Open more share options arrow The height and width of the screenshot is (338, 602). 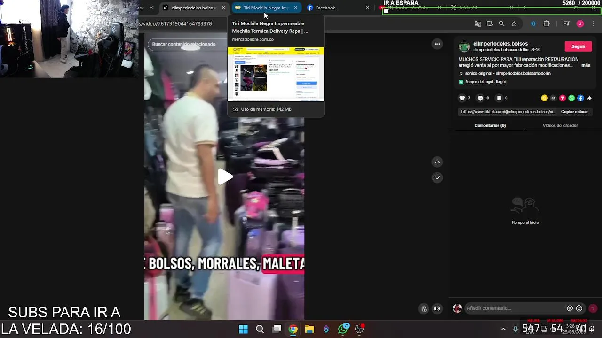[589, 98]
